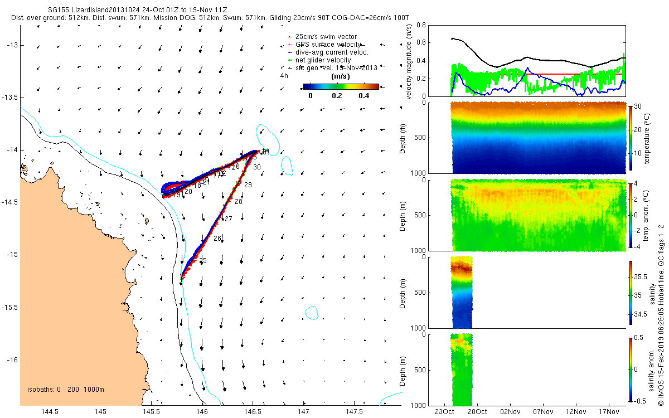Click the map latitude tick '-13'
This screenshot has width=669, height=418.
tap(13, 45)
